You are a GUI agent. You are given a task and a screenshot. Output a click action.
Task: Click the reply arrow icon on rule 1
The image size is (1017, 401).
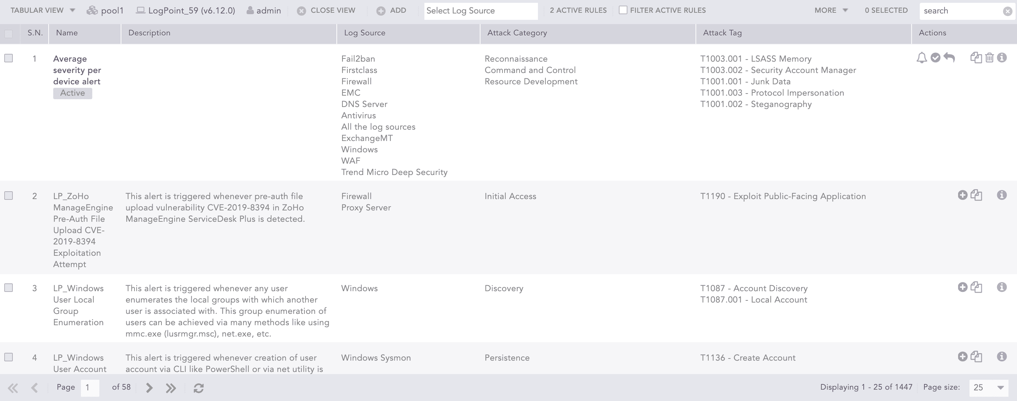coord(949,58)
